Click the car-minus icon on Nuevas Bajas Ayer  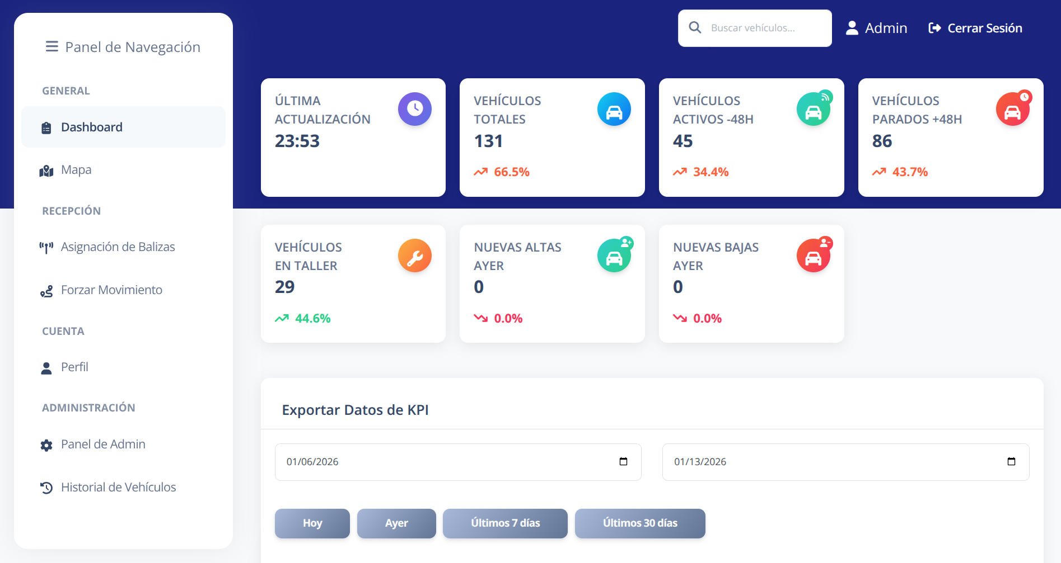[x=813, y=255]
